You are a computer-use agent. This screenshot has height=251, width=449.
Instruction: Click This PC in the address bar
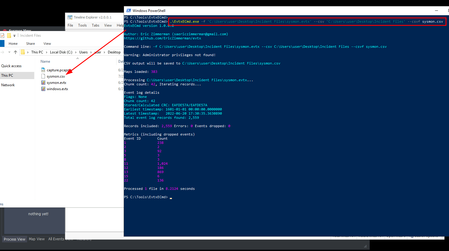coord(37,52)
